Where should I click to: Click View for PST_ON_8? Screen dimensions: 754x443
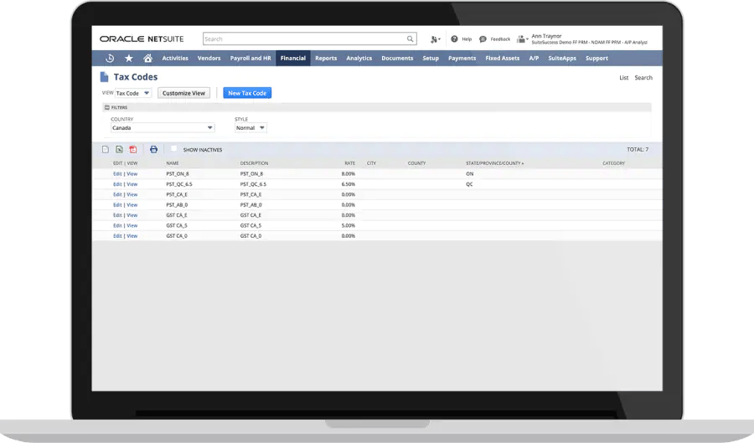pyautogui.click(x=132, y=174)
